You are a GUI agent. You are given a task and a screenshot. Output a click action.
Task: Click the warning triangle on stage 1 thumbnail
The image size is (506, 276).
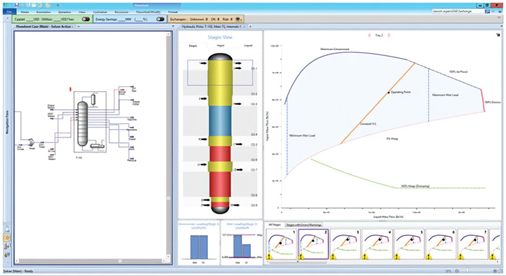pos(269,257)
